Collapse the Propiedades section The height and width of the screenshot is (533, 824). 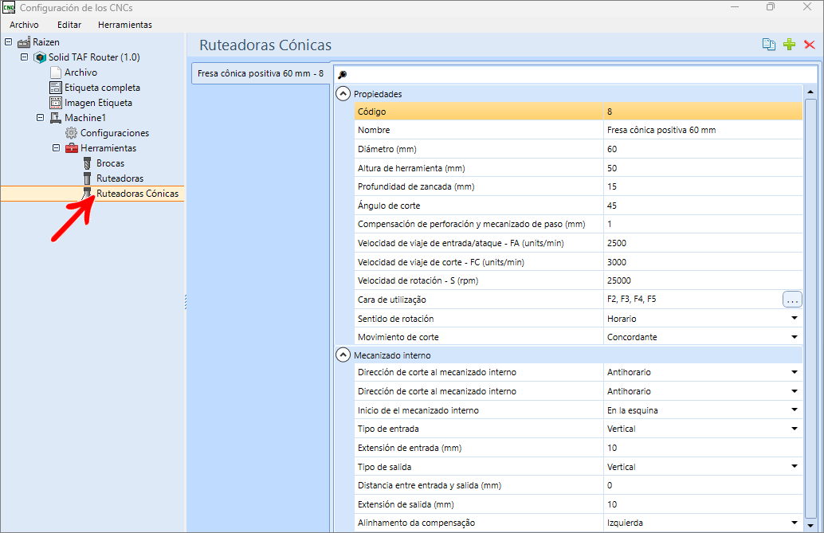(343, 94)
